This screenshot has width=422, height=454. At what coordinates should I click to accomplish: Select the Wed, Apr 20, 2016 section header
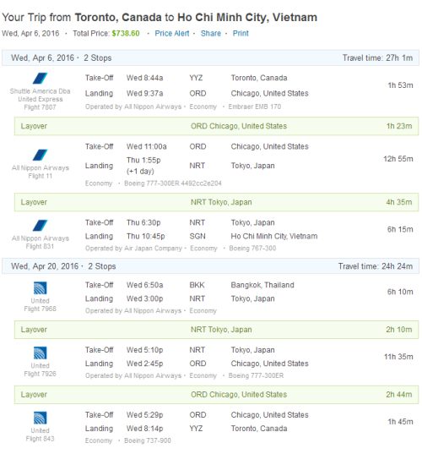click(210, 266)
